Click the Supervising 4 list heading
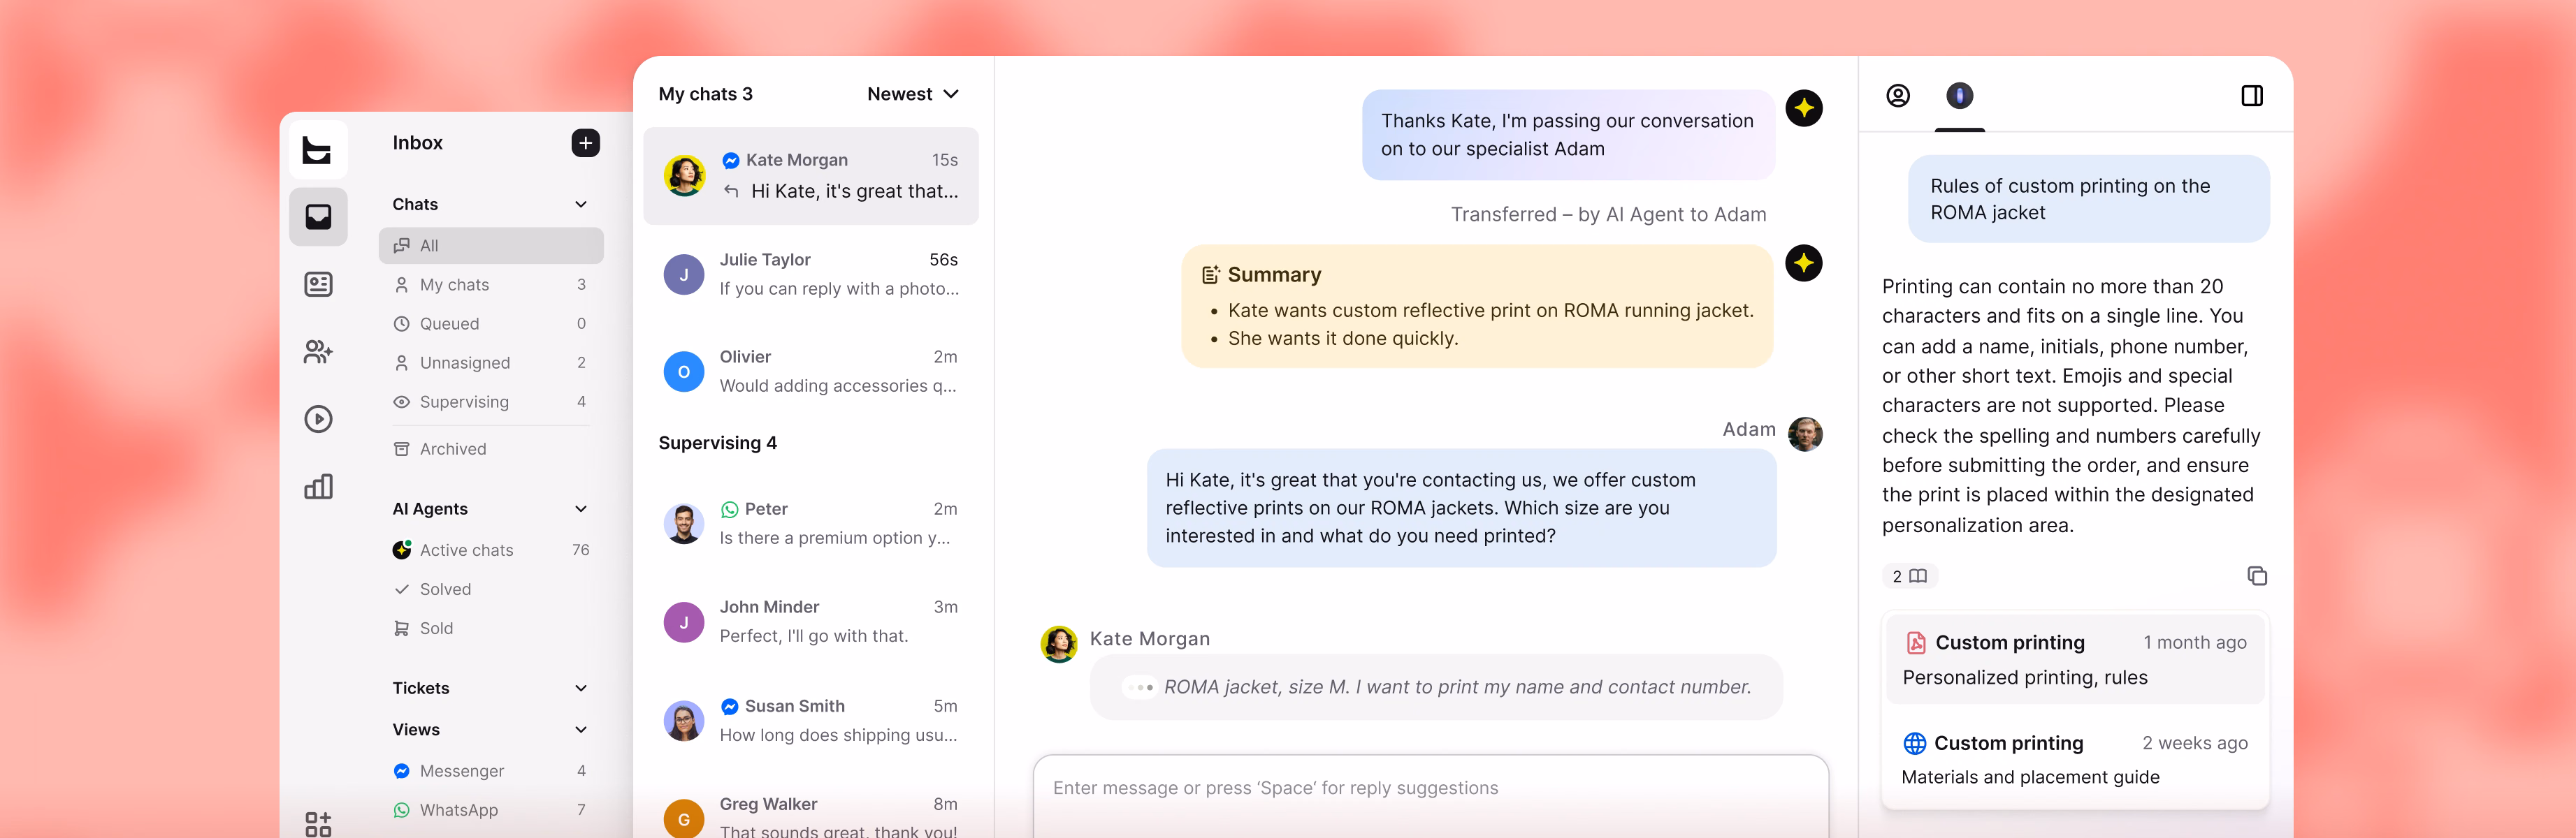2576x838 pixels. (717, 443)
